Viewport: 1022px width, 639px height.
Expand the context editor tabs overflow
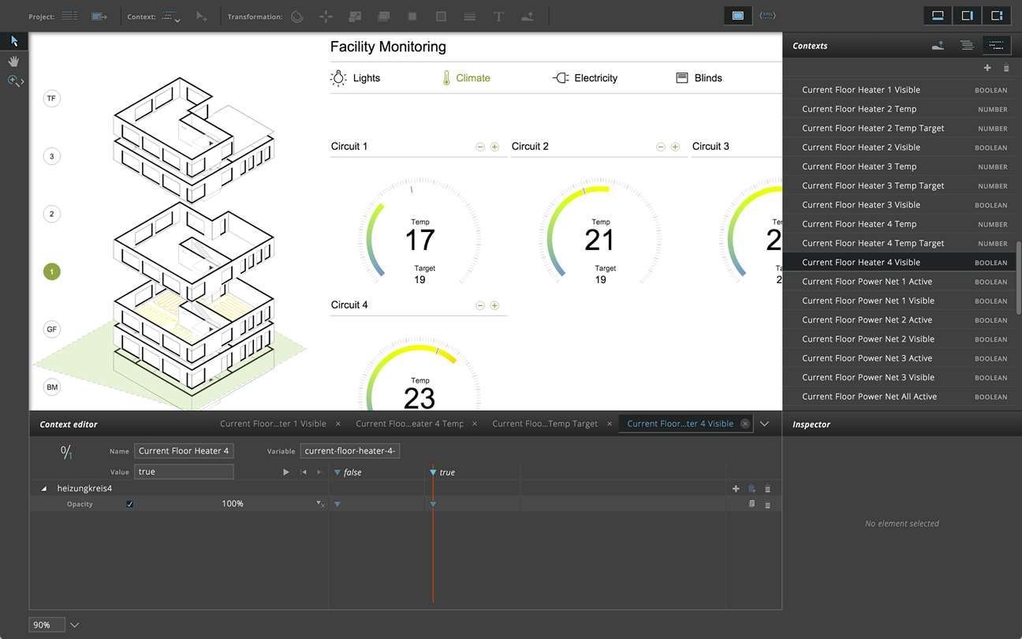[764, 424]
